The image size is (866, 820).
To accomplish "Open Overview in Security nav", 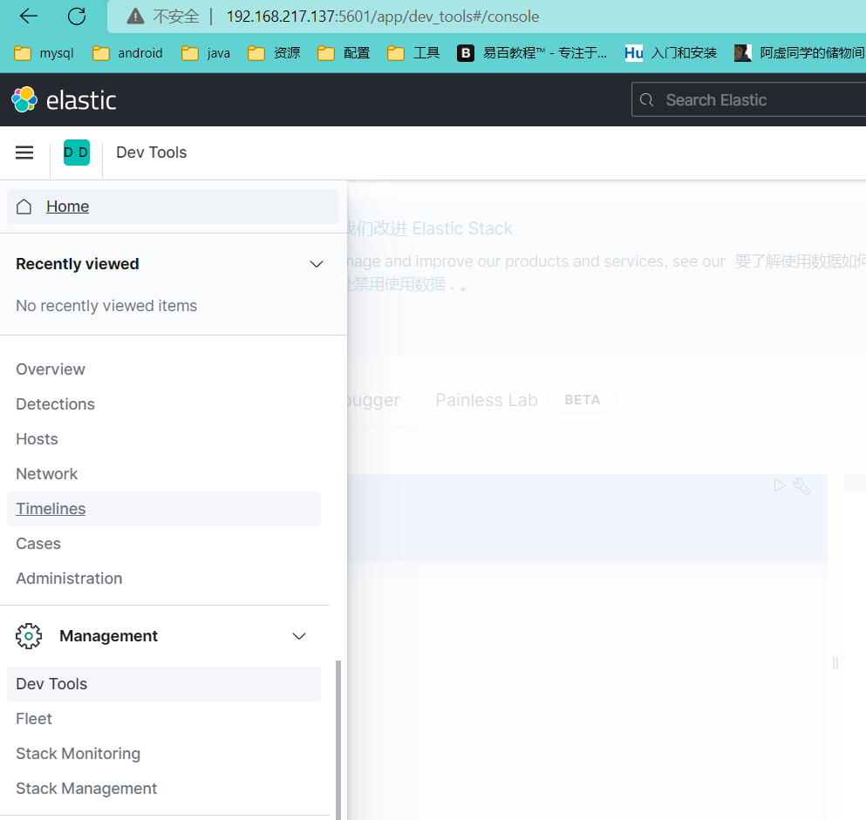I will 51,369.
